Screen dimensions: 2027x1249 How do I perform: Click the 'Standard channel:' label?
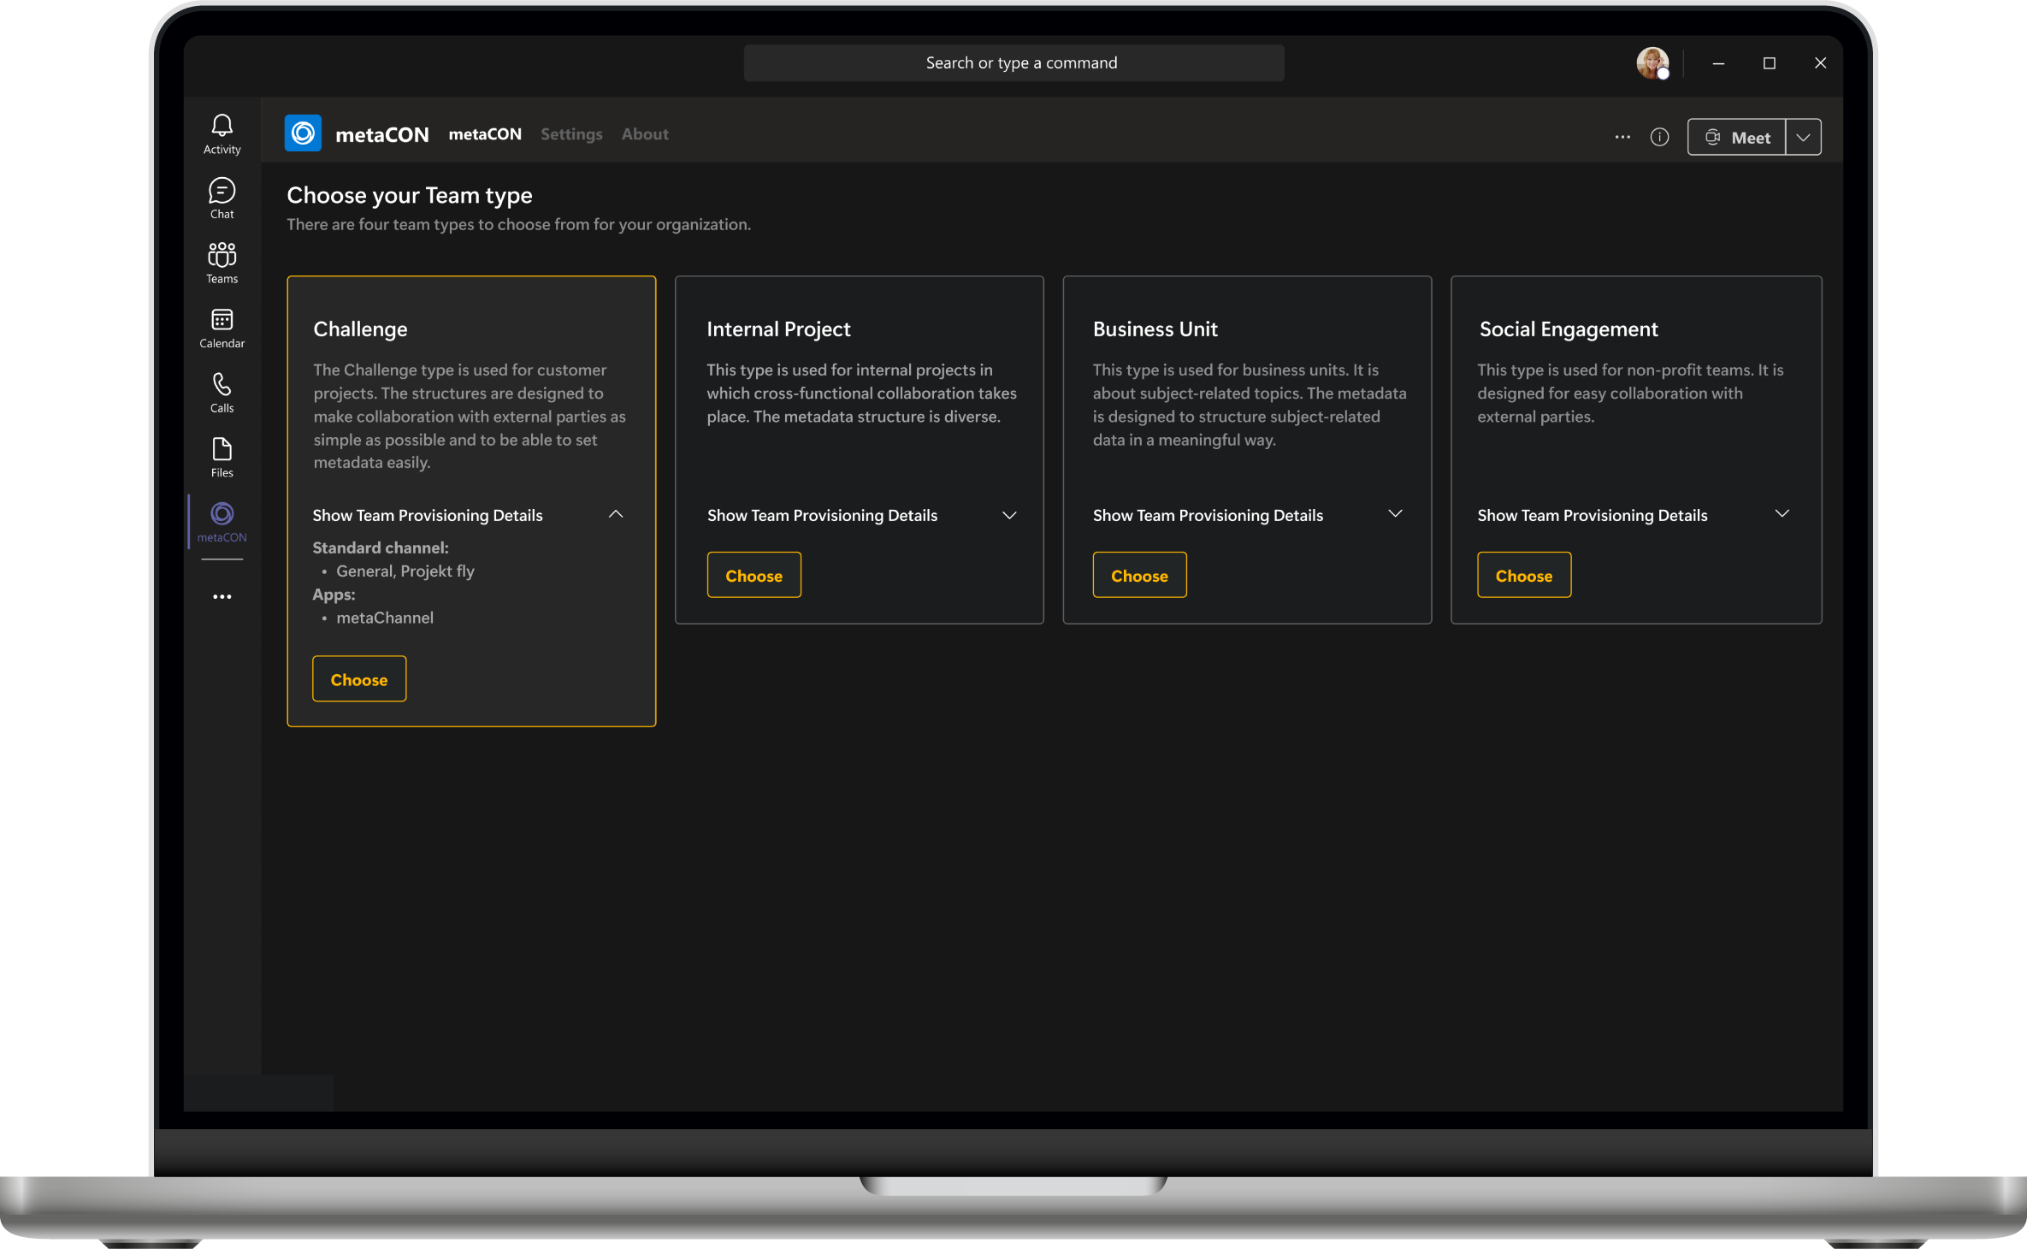coord(381,548)
